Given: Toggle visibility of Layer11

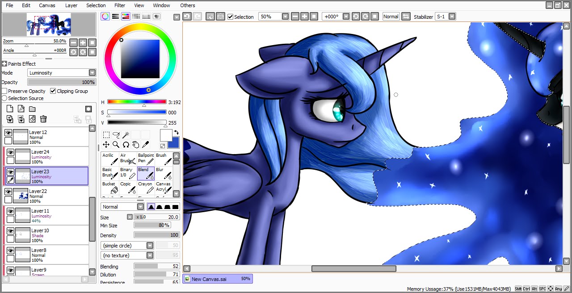Looking at the screenshot, I should click(10, 211).
